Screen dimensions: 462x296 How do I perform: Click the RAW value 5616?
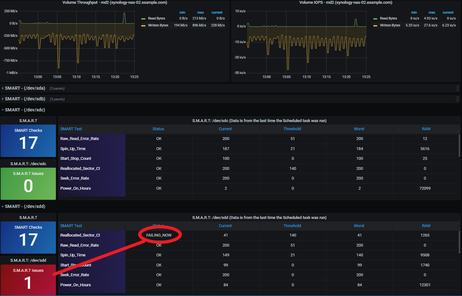click(425, 149)
